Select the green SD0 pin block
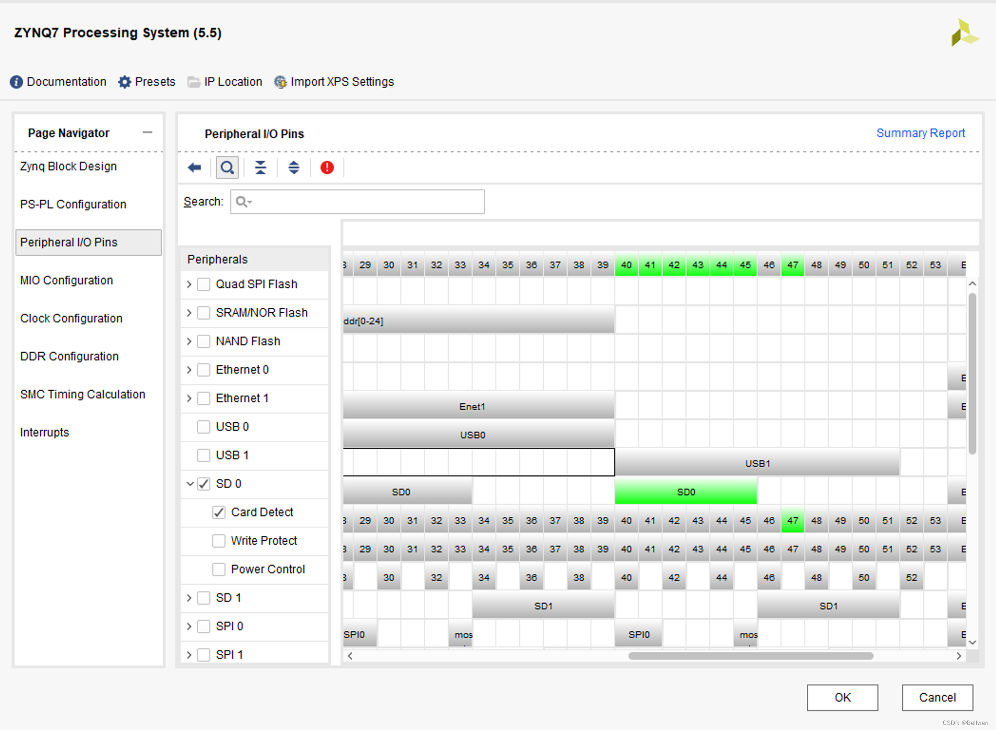The width and height of the screenshot is (996, 730). pyautogui.click(x=686, y=491)
